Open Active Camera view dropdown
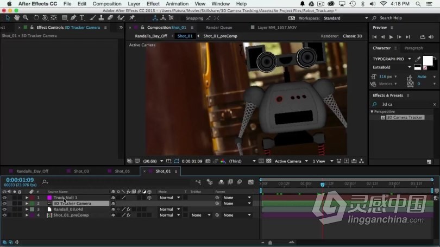Image resolution: width=440 pixels, height=247 pixels. [291, 161]
